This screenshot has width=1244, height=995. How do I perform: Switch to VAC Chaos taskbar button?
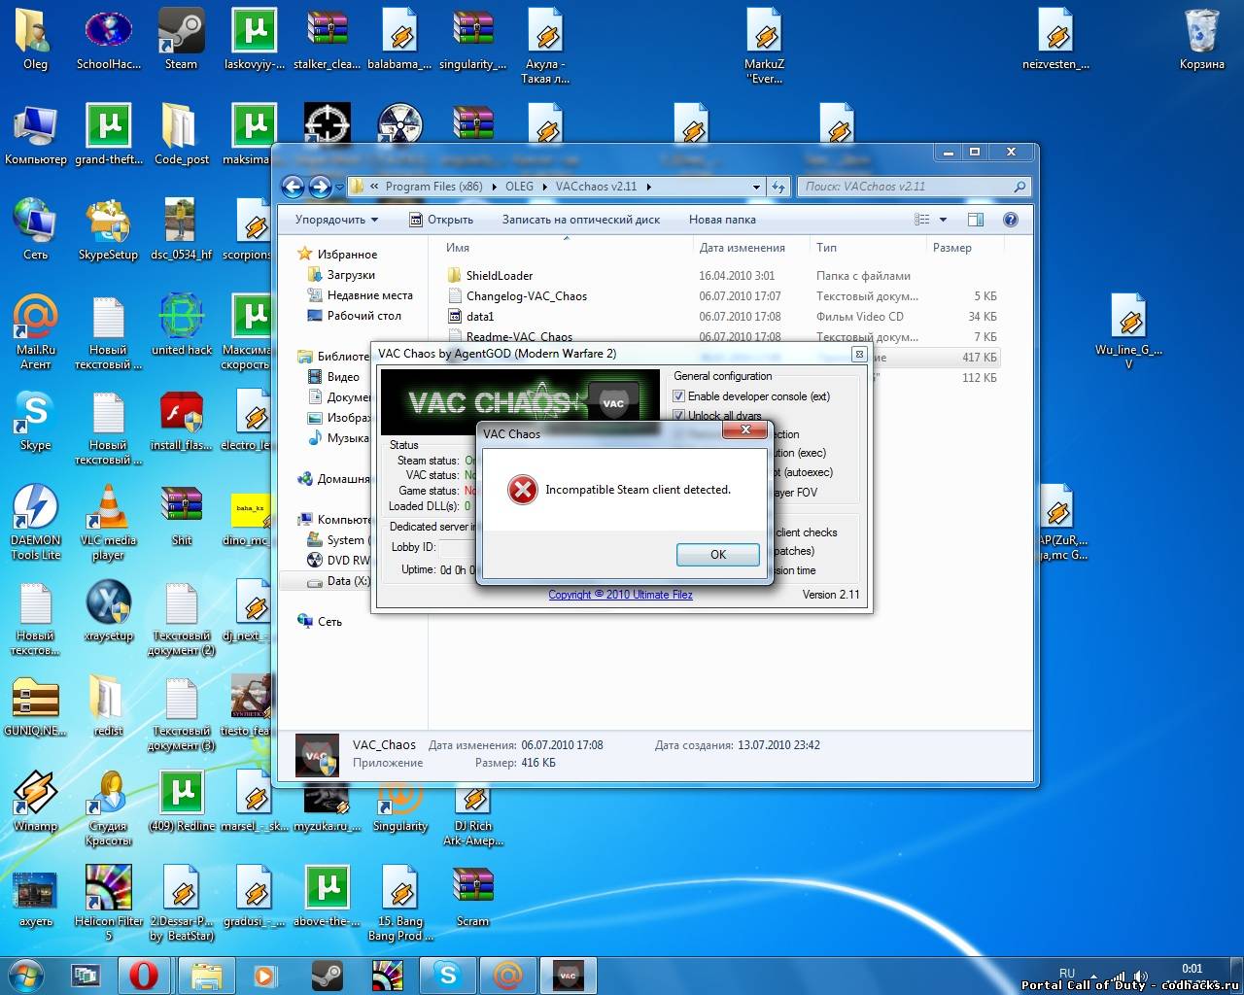[569, 975]
